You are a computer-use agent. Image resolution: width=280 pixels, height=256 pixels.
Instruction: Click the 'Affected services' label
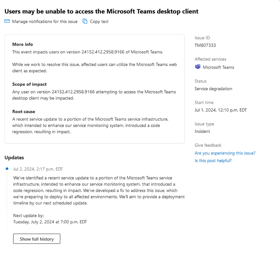tap(210, 59)
